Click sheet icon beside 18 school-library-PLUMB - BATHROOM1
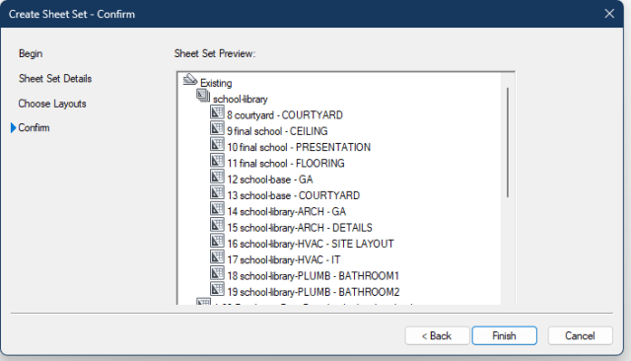 pos(217,273)
